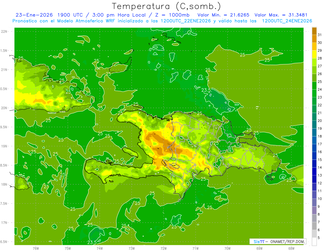Click the "23.5" contour label near 74W at the bottom
The height and width of the screenshot is (252, 327).
pyautogui.click(x=92, y=242)
